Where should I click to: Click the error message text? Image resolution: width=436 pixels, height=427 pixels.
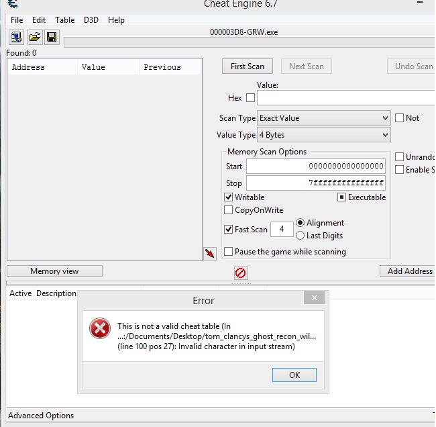[217, 336]
